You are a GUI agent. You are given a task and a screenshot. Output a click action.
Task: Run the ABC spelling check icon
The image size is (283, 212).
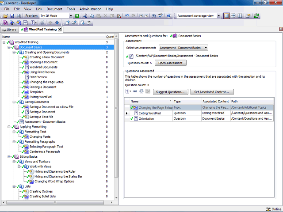click(161, 16)
